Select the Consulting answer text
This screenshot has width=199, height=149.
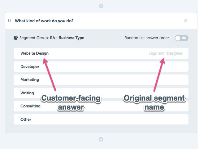pyautogui.click(x=30, y=106)
